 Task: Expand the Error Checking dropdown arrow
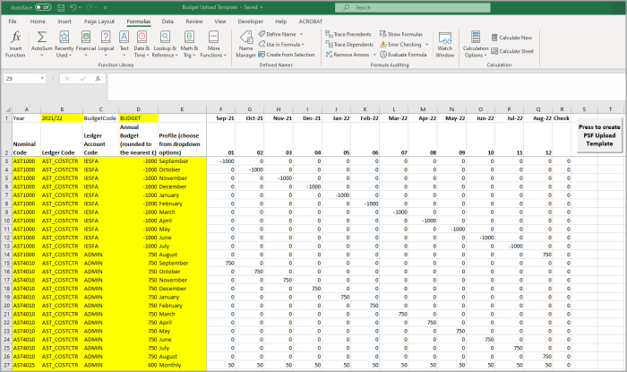coord(425,44)
